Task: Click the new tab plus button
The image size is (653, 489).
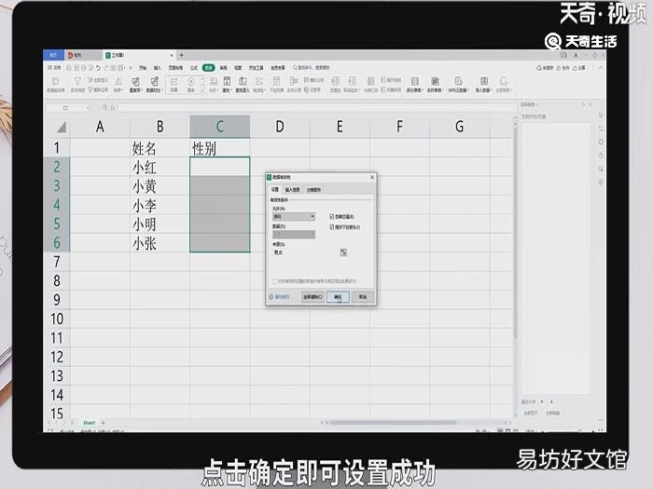Action: click(181, 55)
